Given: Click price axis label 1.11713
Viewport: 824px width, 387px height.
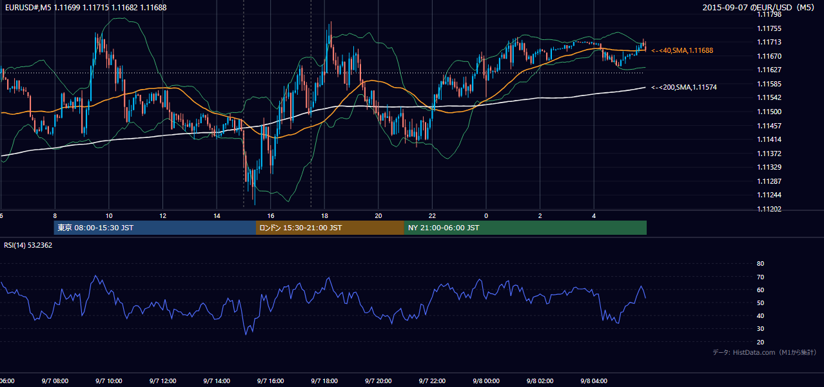Looking at the screenshot, I should (x=769, y=42).
